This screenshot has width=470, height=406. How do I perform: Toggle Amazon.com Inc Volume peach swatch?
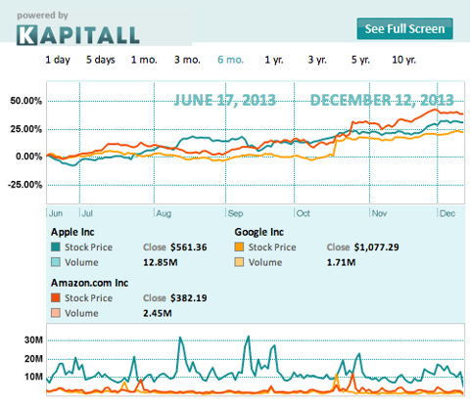coord(56,313)
